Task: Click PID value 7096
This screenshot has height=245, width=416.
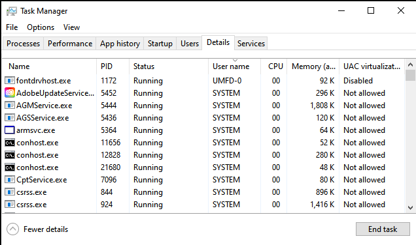Action: click(x=109, y=180)
